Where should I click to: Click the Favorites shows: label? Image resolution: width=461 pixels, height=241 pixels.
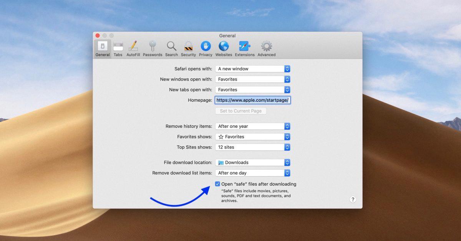(x=194, y=137)
